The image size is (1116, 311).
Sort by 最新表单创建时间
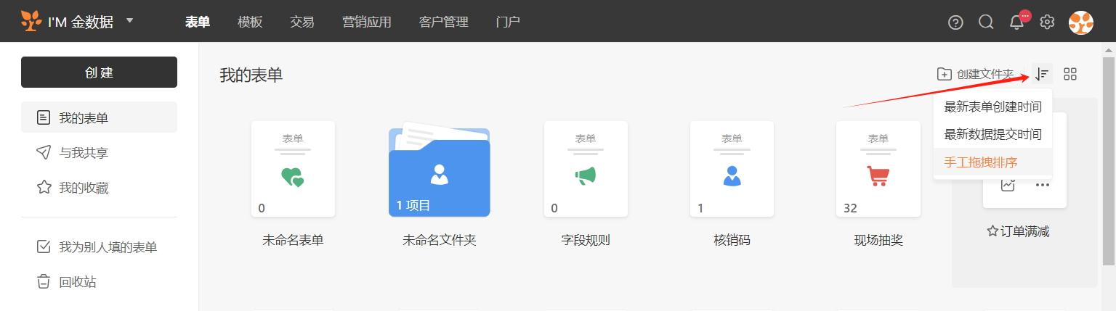click(x=992, y=107)
